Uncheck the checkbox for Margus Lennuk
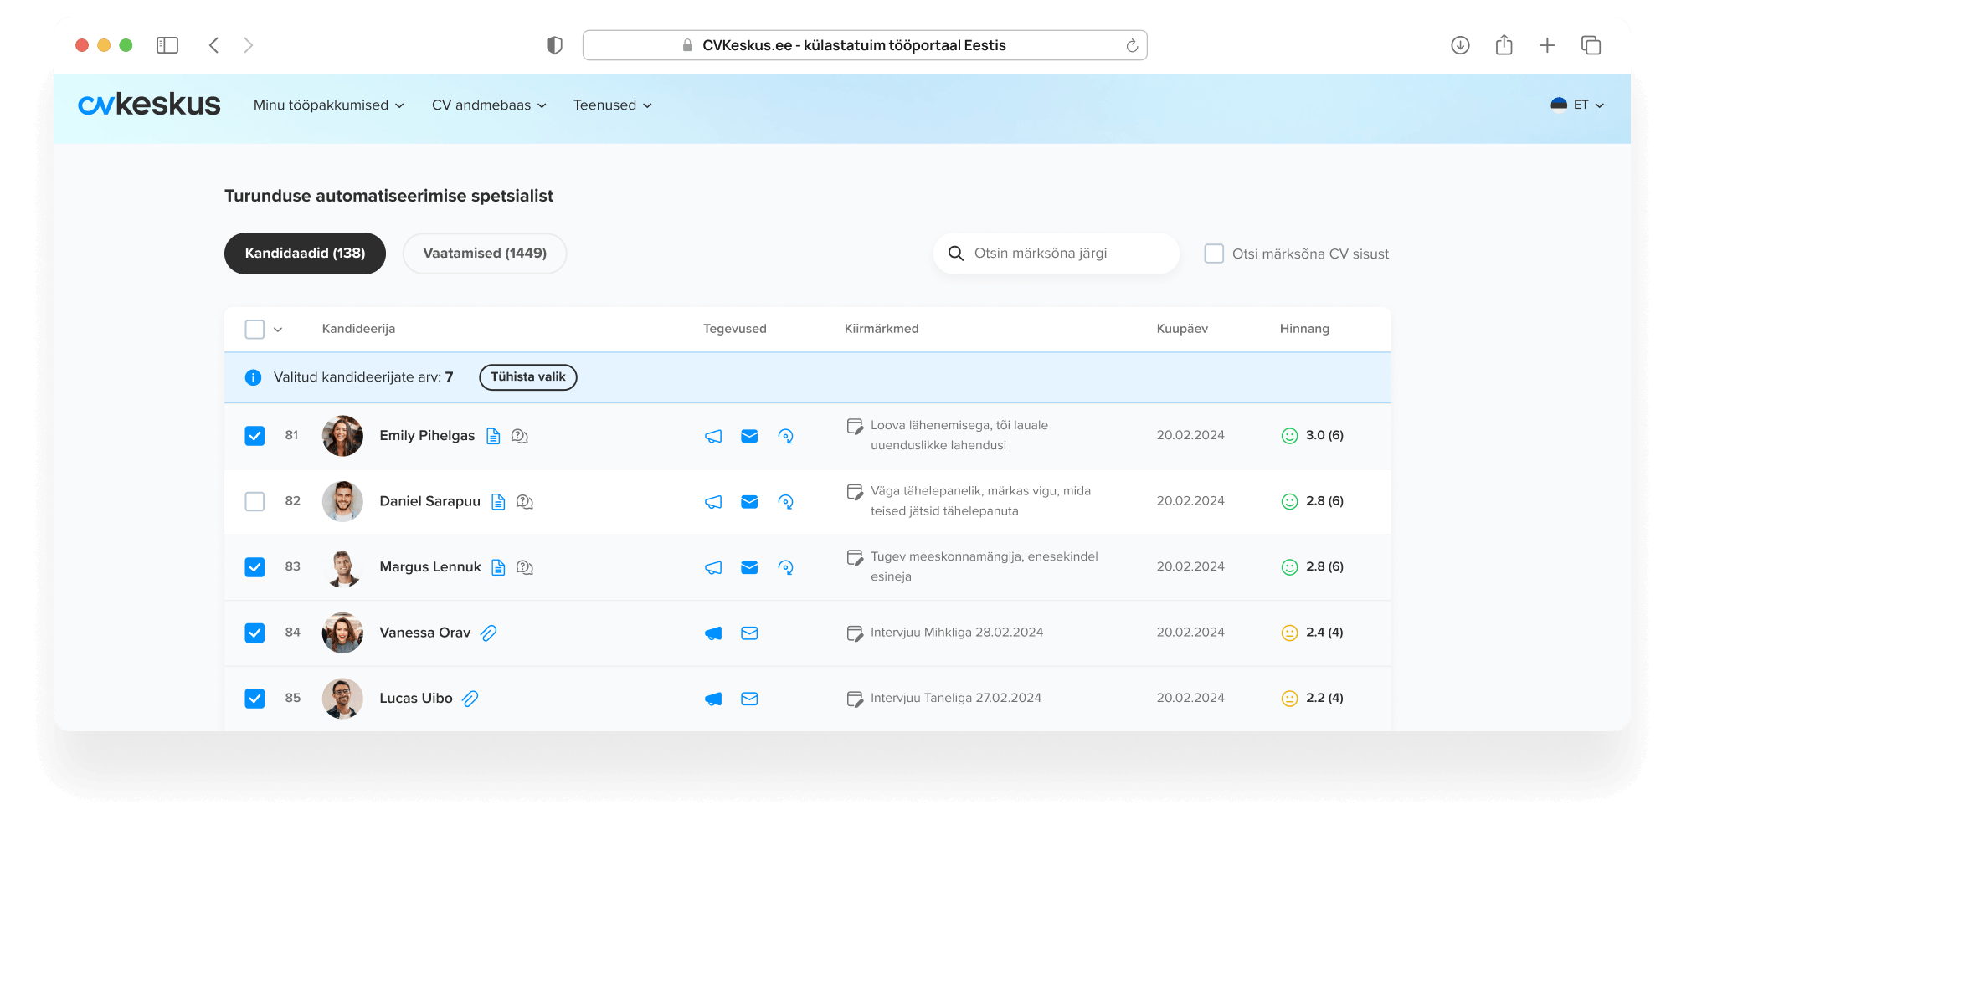 [254, 567]
